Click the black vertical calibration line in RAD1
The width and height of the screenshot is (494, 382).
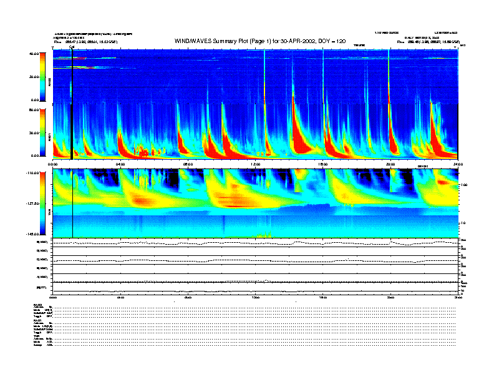73,132
